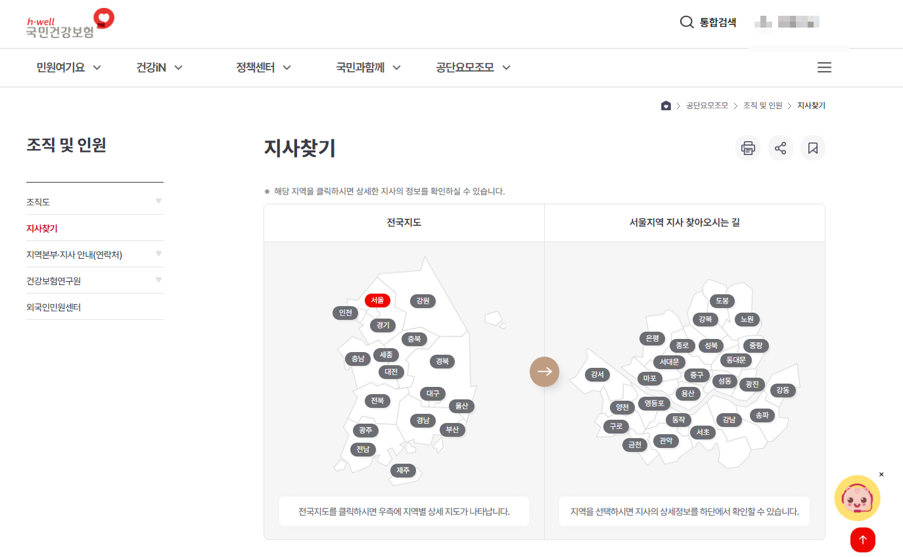Bookmark the 지사찾기 page

(813, 148)
